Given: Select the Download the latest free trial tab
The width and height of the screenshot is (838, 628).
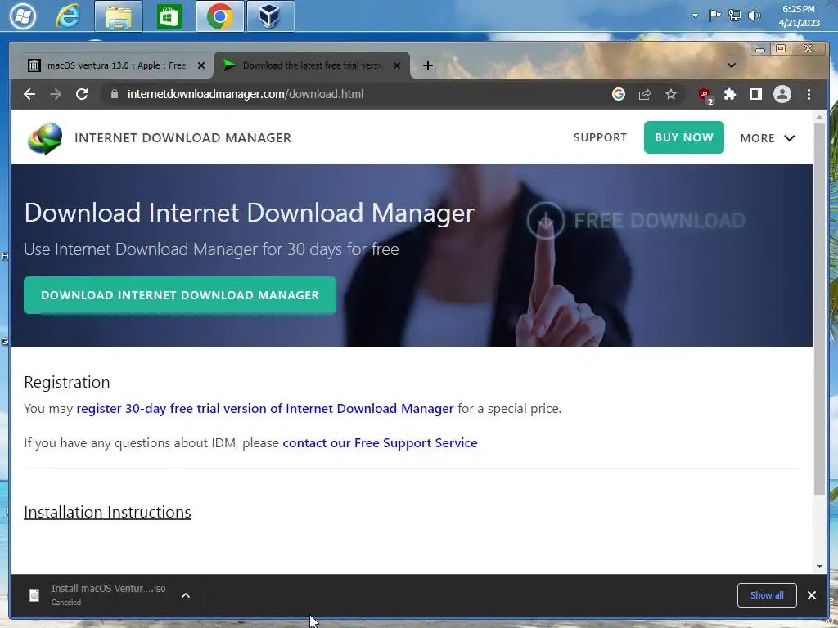Looking at the screenshot, I should (312, 65).
